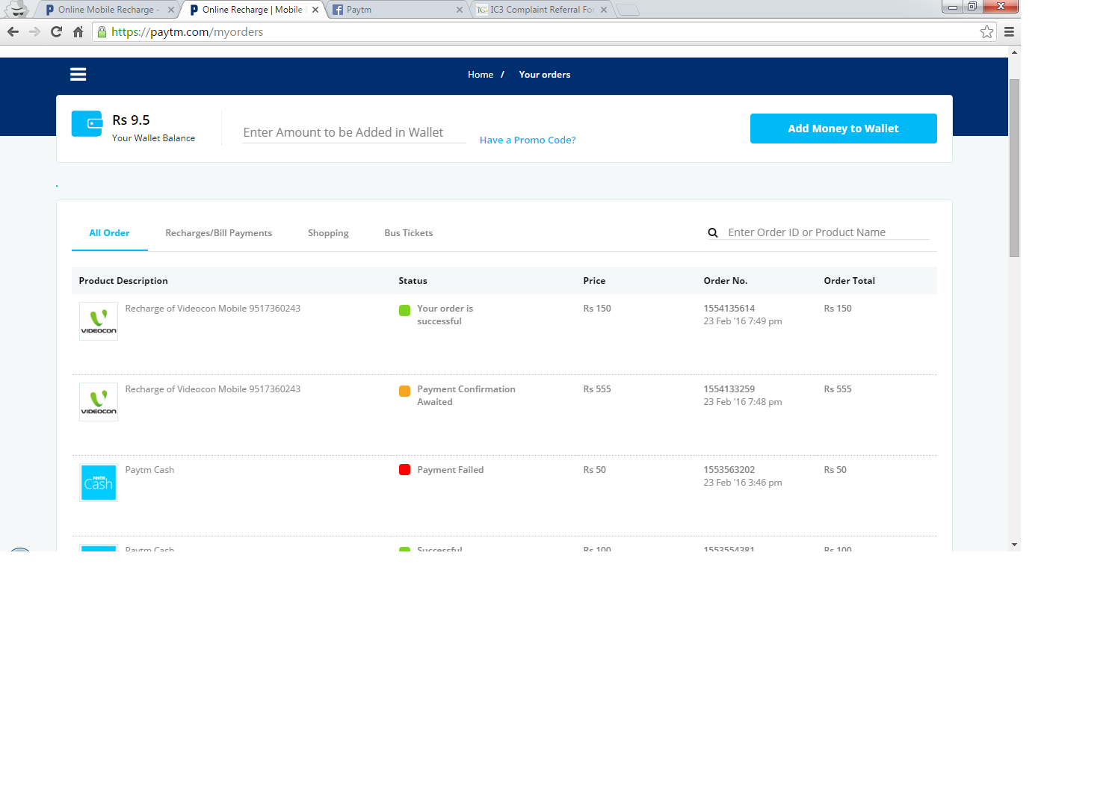
Task: Focus the wallet amount input field
Action: coord(353,132)
